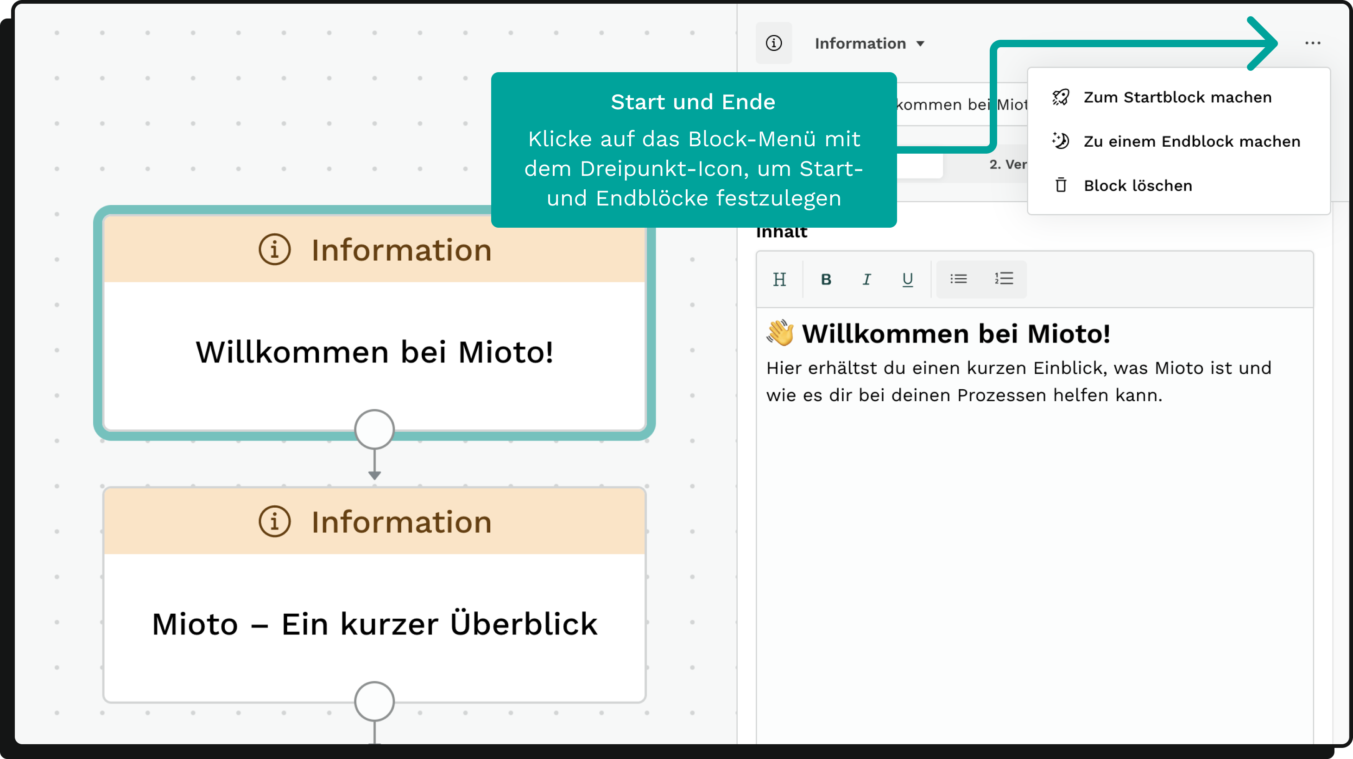1353x759 pixels.
Task: Click the heading format icon
Action: tap(780, 278)
